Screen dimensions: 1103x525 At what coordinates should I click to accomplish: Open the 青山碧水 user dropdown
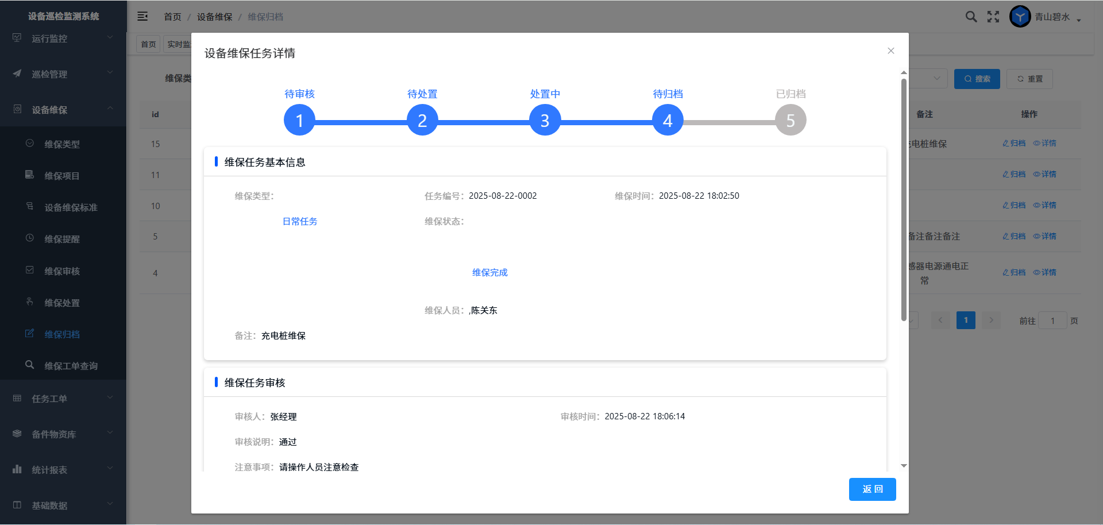(1058, 17)
